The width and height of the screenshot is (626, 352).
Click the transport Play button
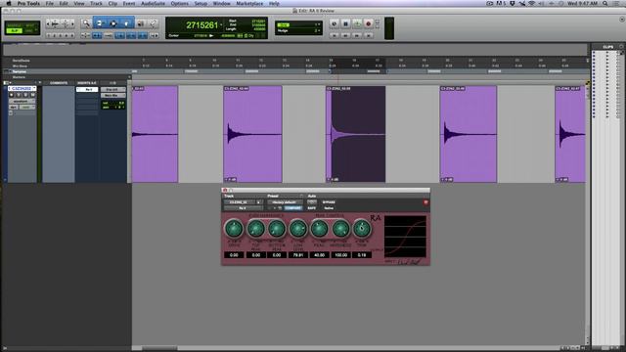357,23
